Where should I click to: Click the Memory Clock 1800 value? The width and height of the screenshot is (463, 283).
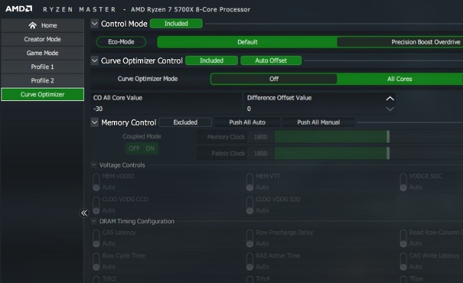coord(260,137)
